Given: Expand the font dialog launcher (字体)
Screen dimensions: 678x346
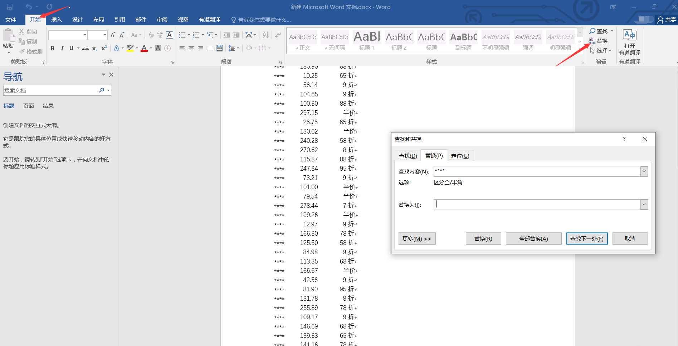Looking at the screenshot, I should [172, 62].
